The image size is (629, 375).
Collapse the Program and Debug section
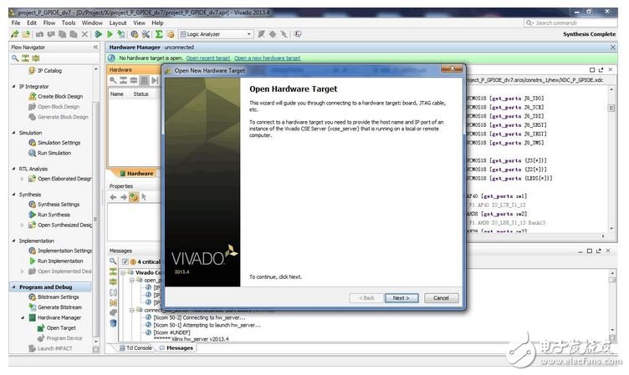(x=13, y=287)
